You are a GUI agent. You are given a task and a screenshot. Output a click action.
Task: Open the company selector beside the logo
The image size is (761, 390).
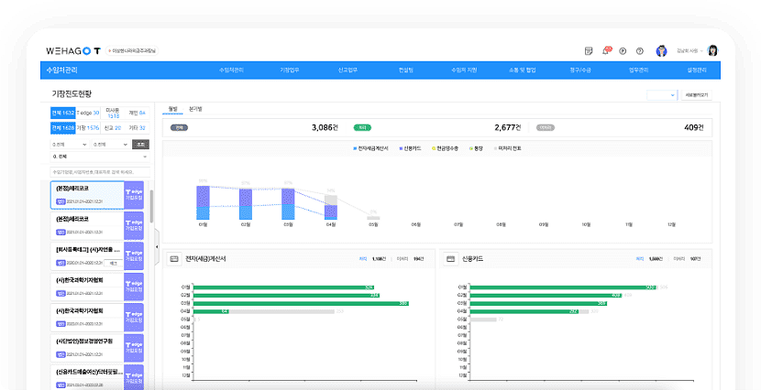tap(132, 51)
